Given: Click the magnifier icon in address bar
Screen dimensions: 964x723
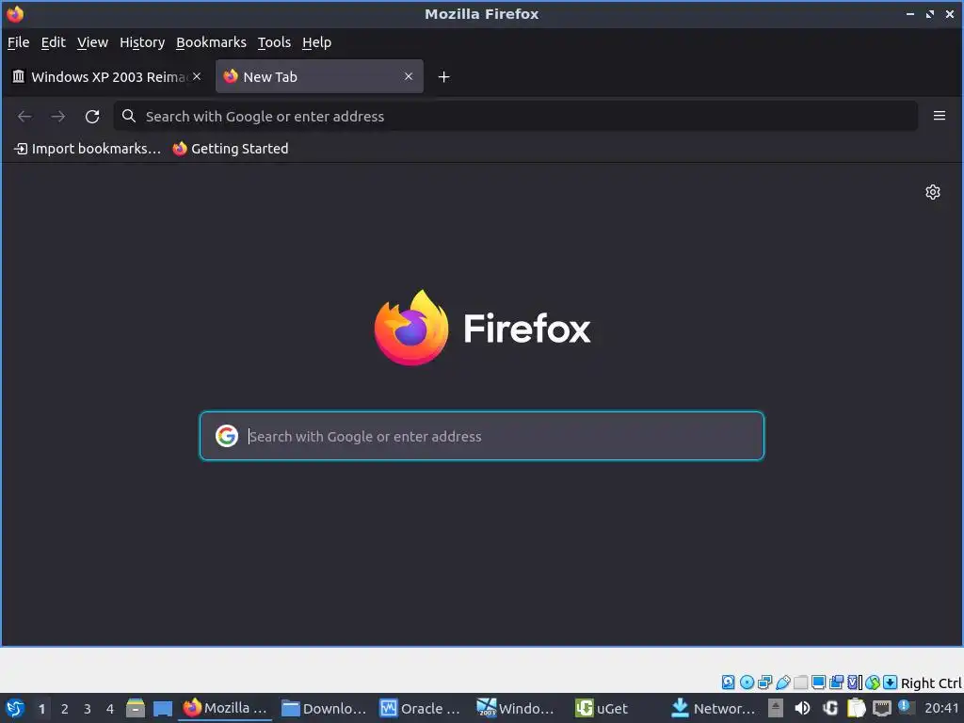Looking at the screenshot, I should (128, 116).
